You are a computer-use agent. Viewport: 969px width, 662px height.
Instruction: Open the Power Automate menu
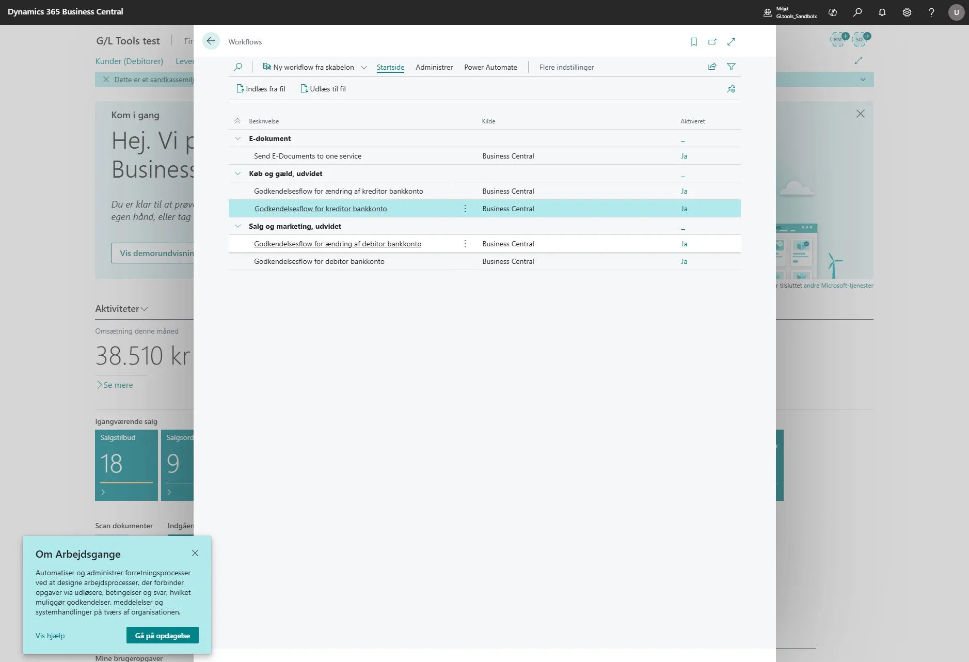[x=490, y=67]
